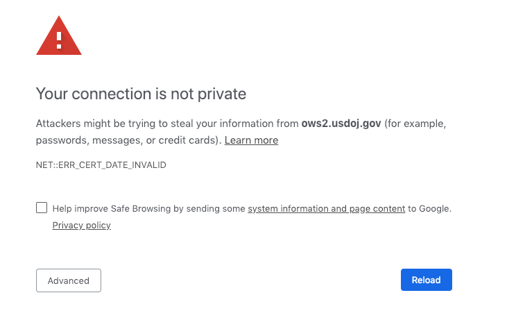Click the NET::ERR_CERT_DATE_INVALID error code
This screenshot has height=336, width=507.
[101, 165]
